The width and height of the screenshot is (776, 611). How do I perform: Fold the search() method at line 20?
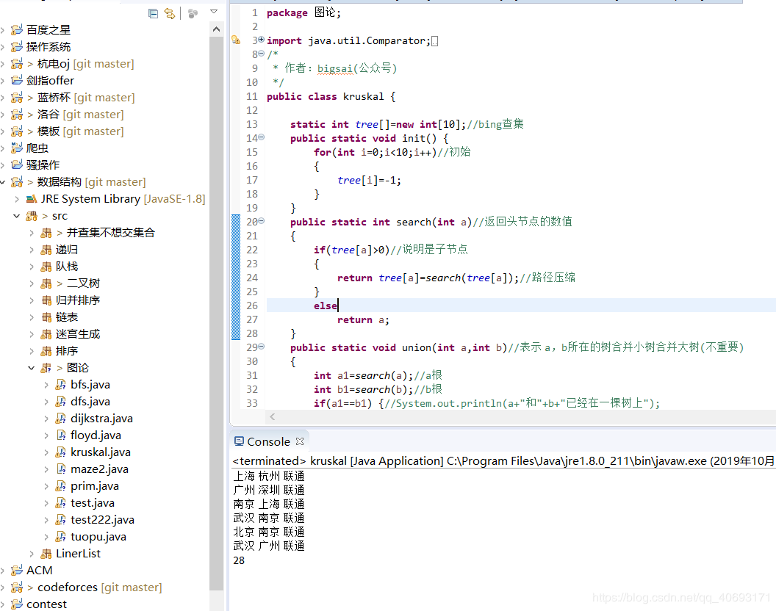(x=262, y=220)
